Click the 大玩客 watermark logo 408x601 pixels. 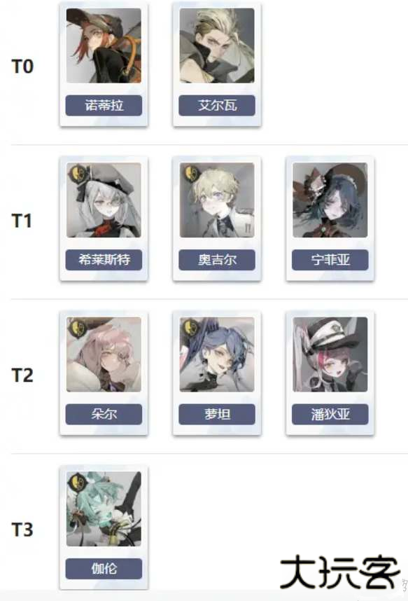coord(340,573)
